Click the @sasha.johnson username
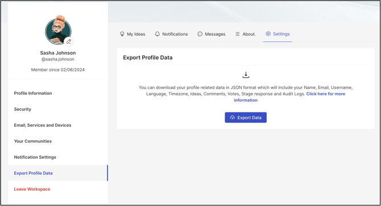Viewport: 381px width, 206px height. (x=58, y=59)
